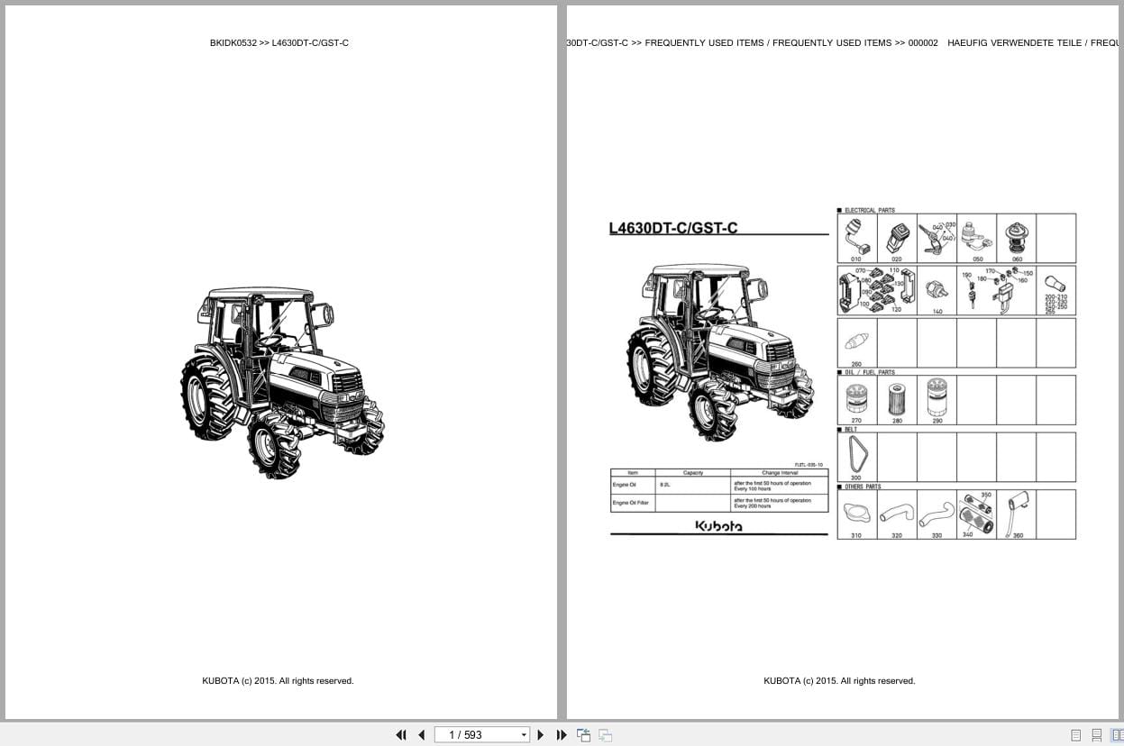Screen dimensions: 1124x746
Task: Click oil filter part 270
Action: (x=856, y=397)
